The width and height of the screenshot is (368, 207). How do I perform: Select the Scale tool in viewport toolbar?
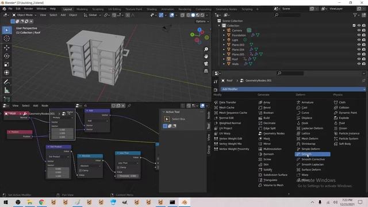(x=6, y=64)
